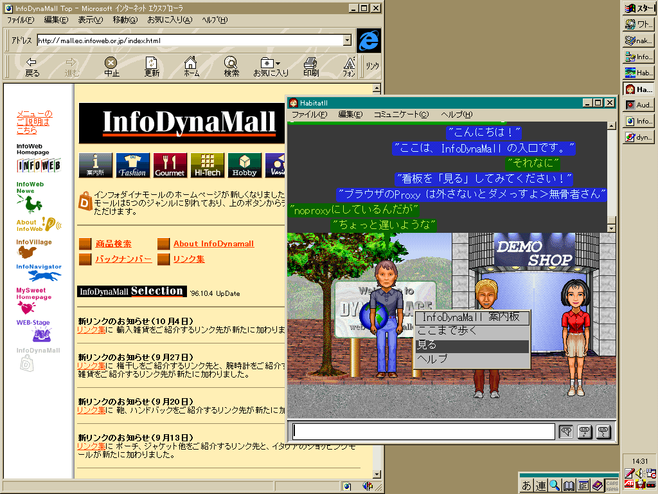Open the Hi-Tech category button
Viewport: 658px width, 494px height.
click(208, 165)
